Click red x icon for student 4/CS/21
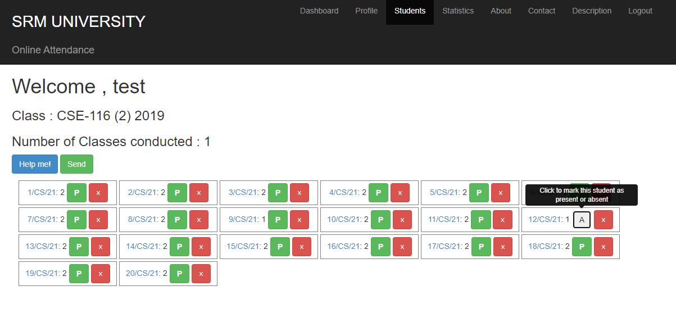Image resolution: width=676 pixels, height=313 pixels. (x=400, y=193)
